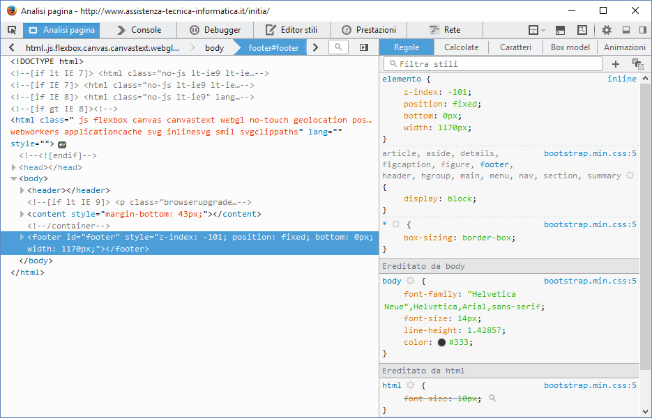Edit the position value fixed
The image size is (652, 418).
coord(464,104)
